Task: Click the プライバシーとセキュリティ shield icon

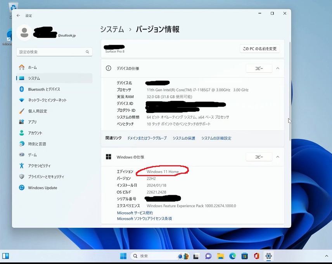Action: pos(22,177)
